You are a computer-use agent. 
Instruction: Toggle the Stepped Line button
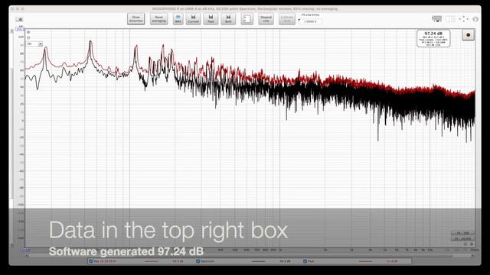[266, 19]
